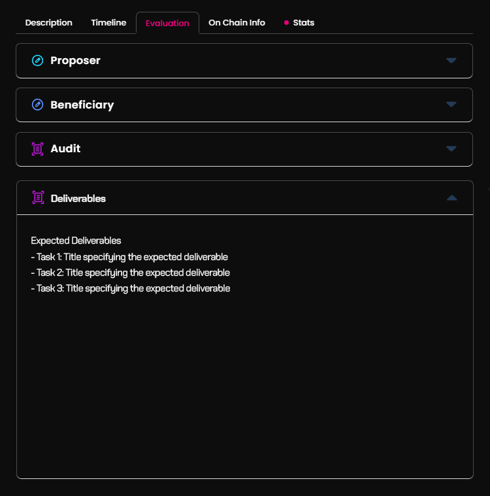The image size is (490, 496).
Task: Click the pink dot next to Stats
Action: tap(286, 22)
